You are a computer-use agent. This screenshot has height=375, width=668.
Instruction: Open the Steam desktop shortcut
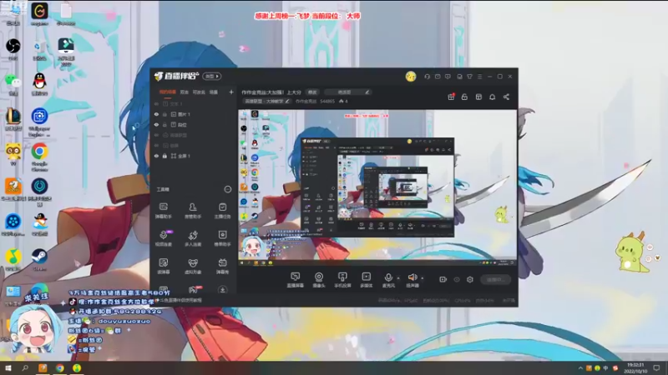[x=39, y=259]
